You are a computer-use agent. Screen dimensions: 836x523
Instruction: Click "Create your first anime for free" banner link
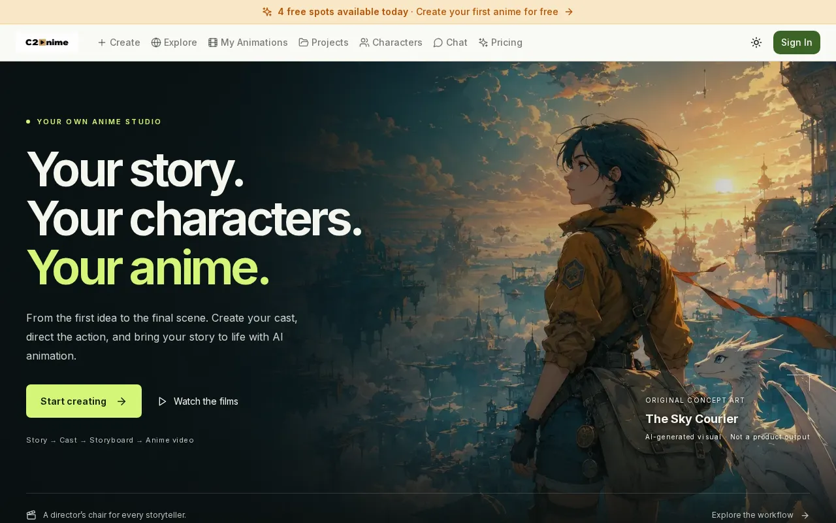[487, 12]
